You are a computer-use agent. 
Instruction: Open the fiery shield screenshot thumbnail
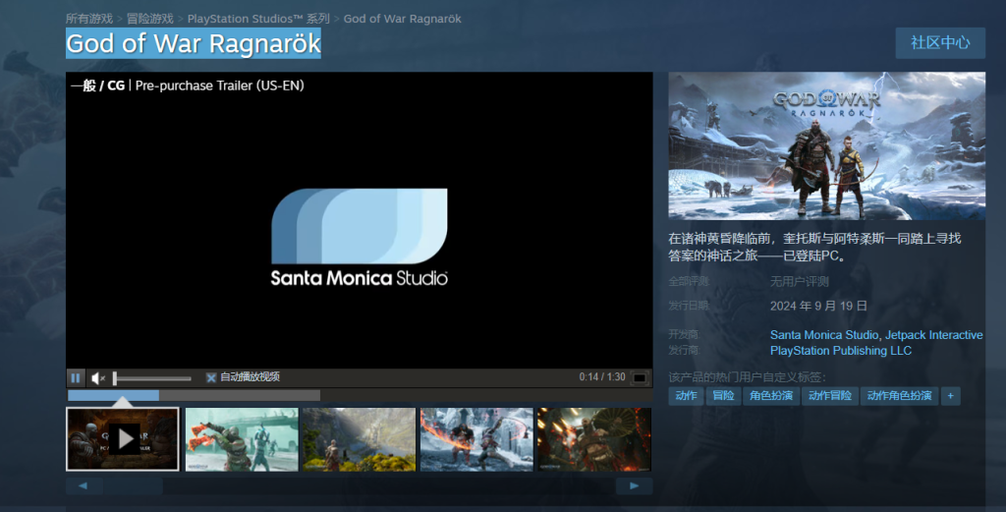594,439
